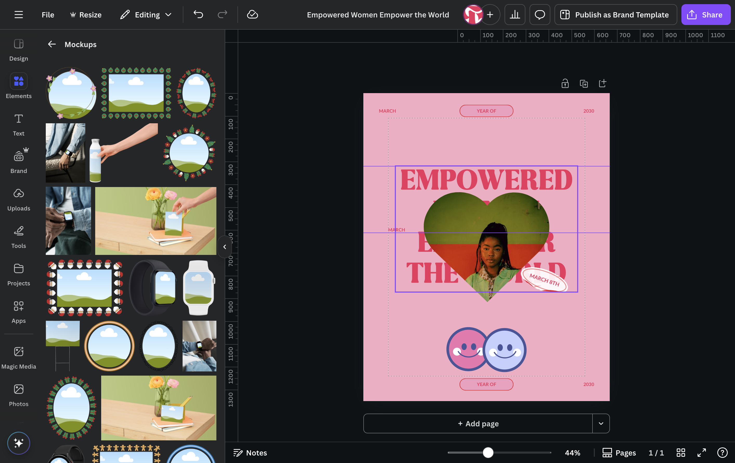735x463 pixels.
Task: Add a new page icon above canvas
Action: [x=602, y=83]
